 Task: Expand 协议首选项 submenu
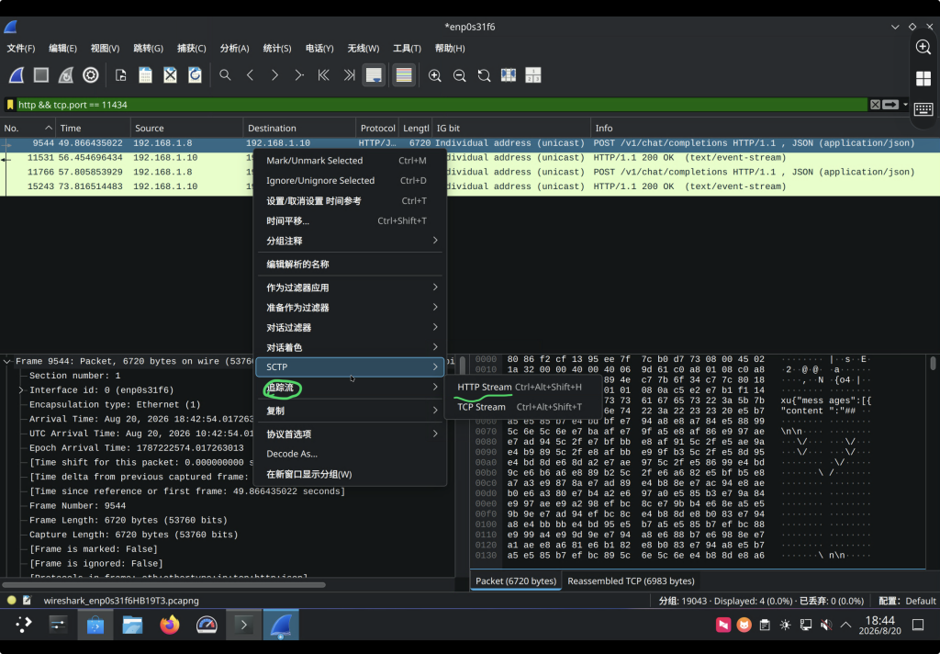click(x=351, y=434)
